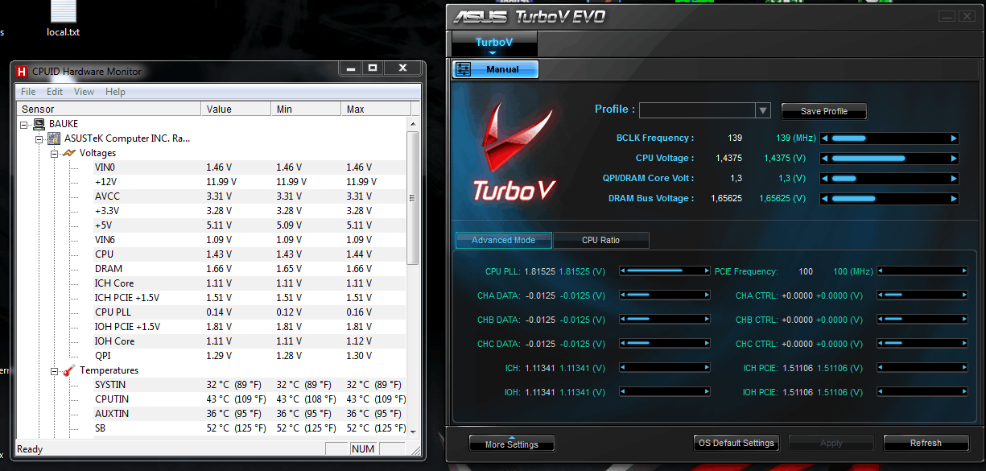Select the QPI voltage row
This screenshot has height=471, width=986.
click(212, 356)
